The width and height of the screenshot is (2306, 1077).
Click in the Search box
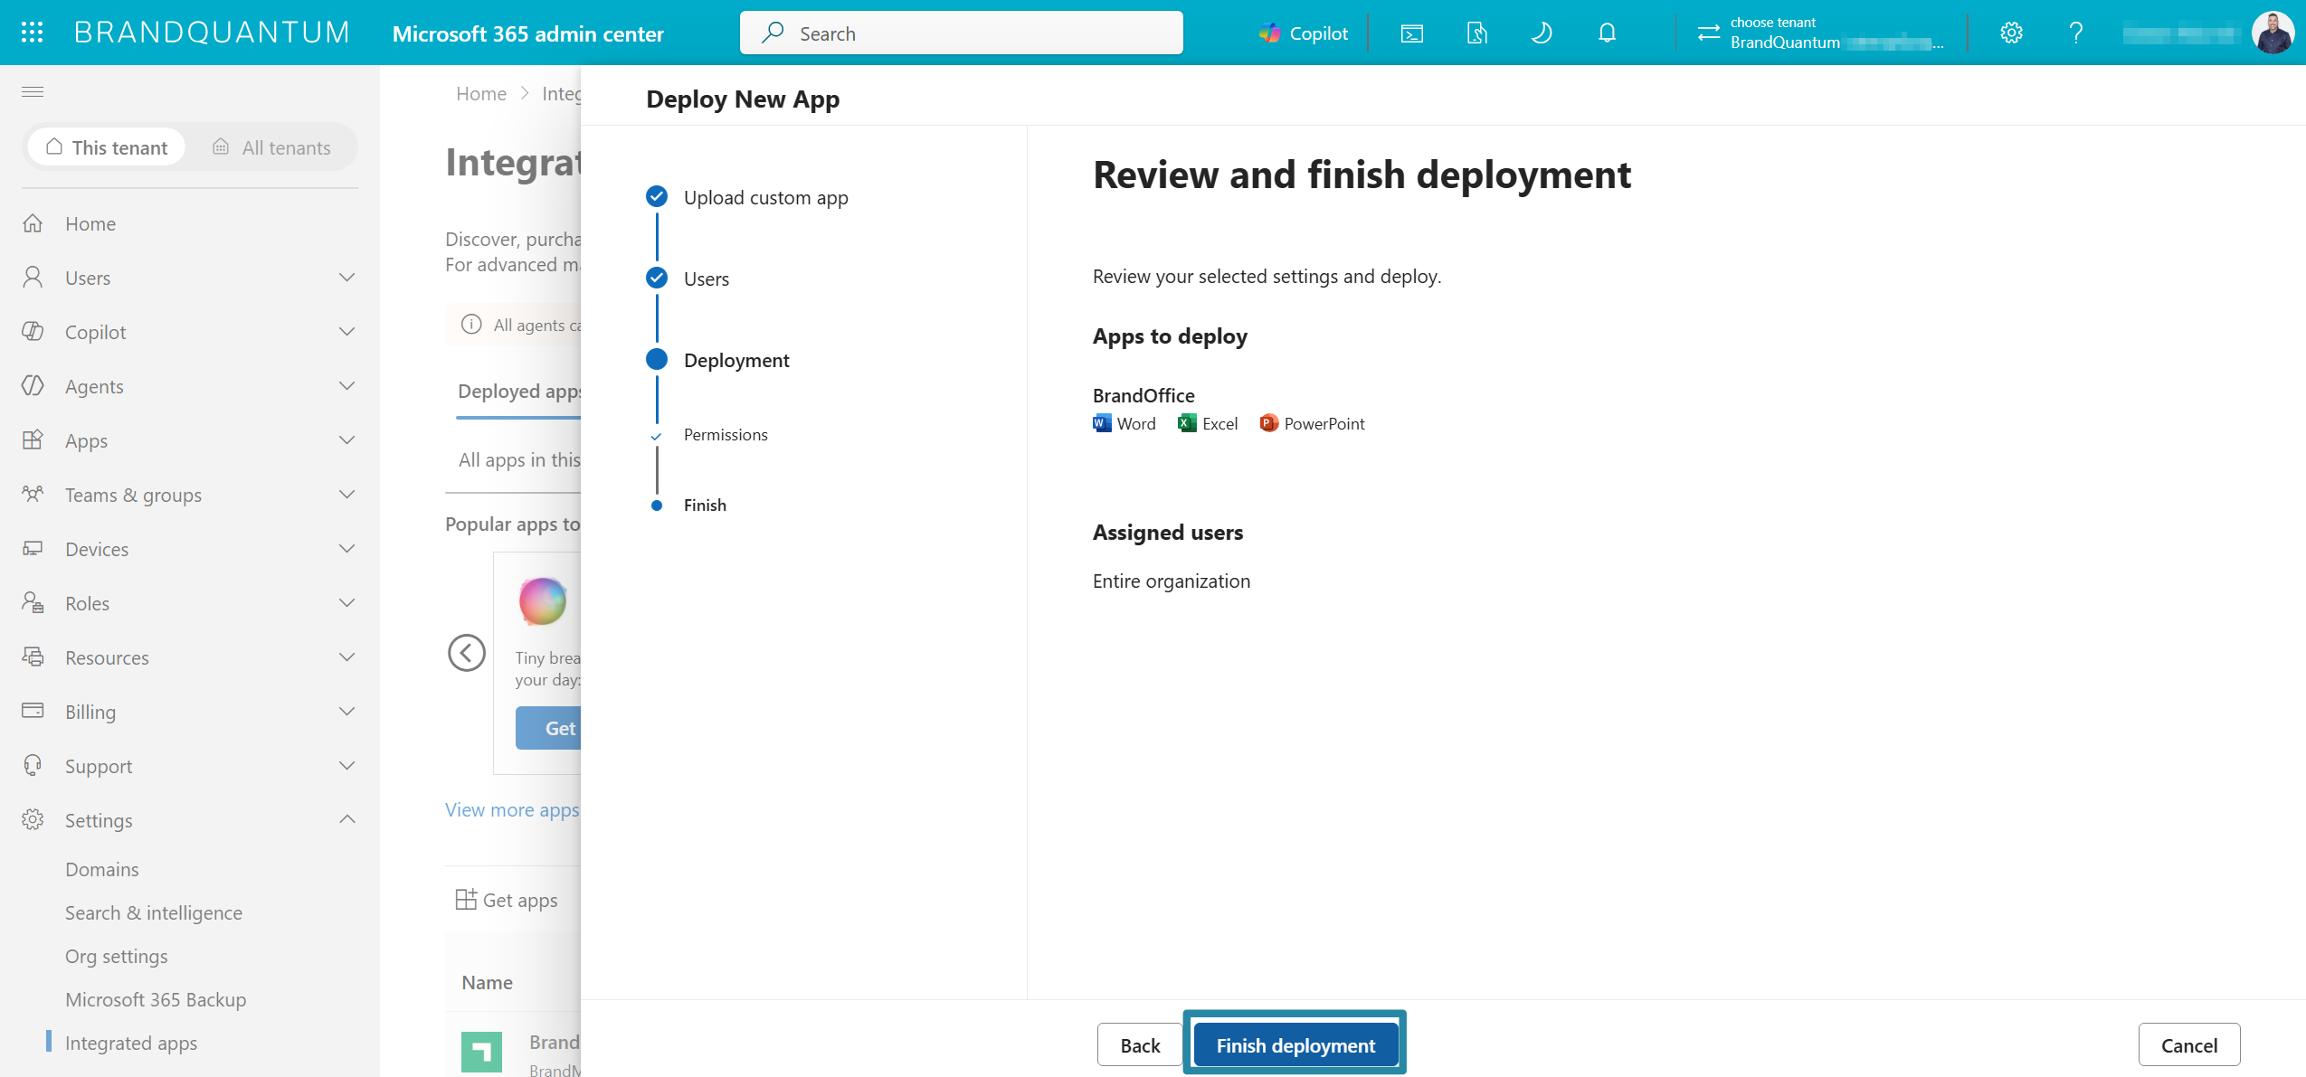tap(961, 33)
